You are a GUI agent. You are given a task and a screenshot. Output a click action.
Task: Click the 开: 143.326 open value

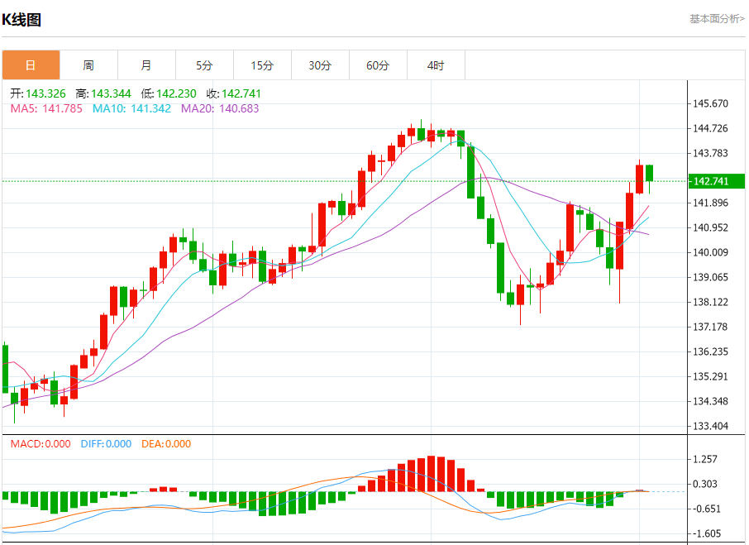pyautogui.click(x=38, y=93)
